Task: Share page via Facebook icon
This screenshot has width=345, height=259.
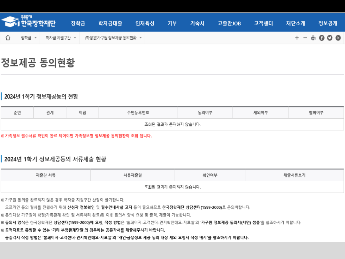Action: click(x=322, y=38)
